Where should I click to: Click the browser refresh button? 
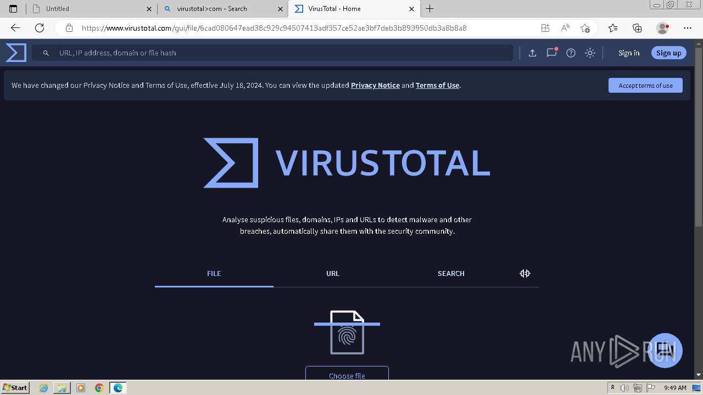(x=40, y=28)
